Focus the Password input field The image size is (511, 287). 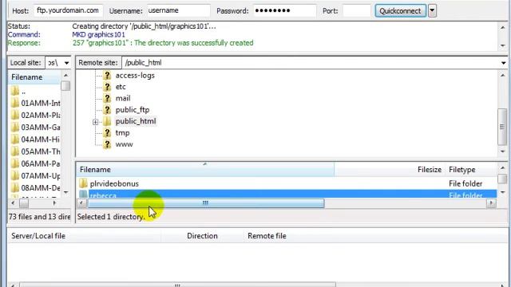coord(284,10)
